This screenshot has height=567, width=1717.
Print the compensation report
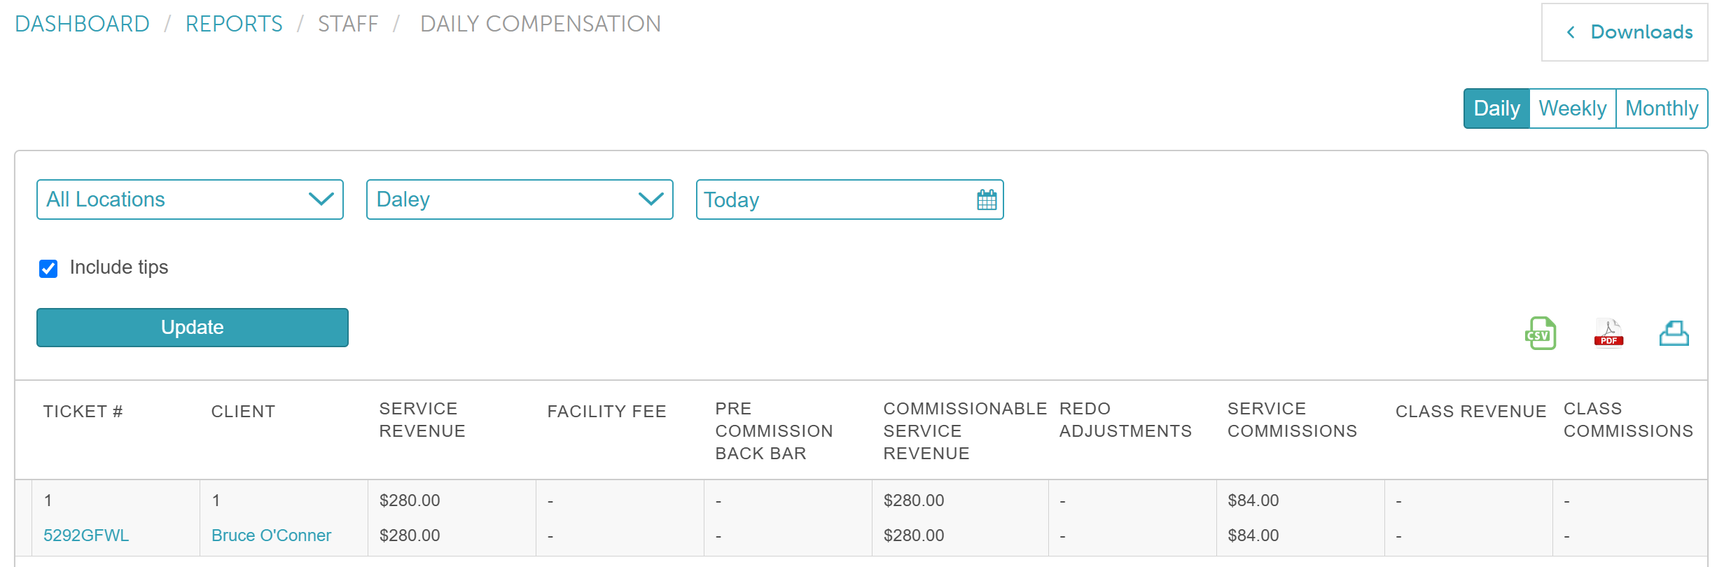[x=1674, y=333]
